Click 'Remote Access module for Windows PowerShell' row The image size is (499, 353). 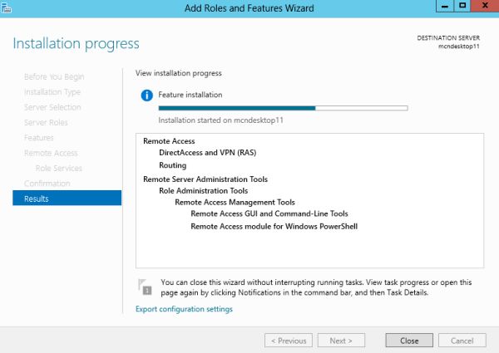tap(274, 227)
